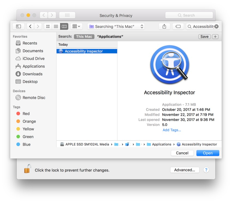Open Documents in the sidebar
This screenshot has height=203, width=232.
(x=33, y=51)
